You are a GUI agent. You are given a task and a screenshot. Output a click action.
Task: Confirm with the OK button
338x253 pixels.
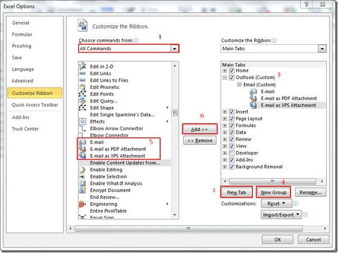(278, 240)
